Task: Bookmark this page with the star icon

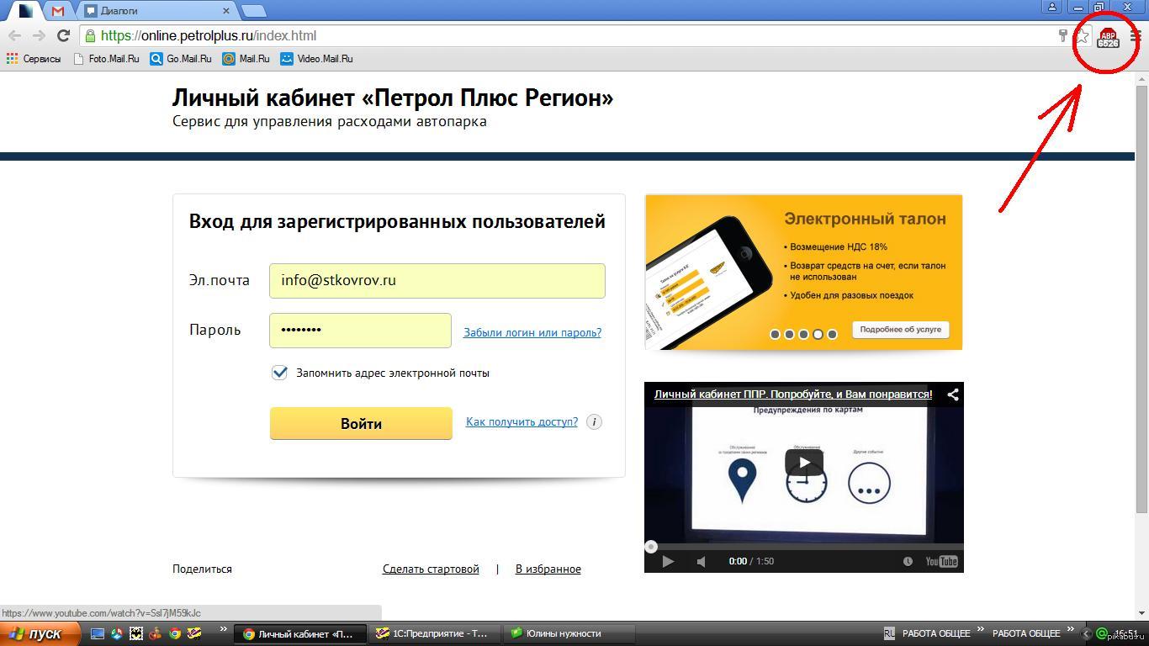Action: 1082,36
